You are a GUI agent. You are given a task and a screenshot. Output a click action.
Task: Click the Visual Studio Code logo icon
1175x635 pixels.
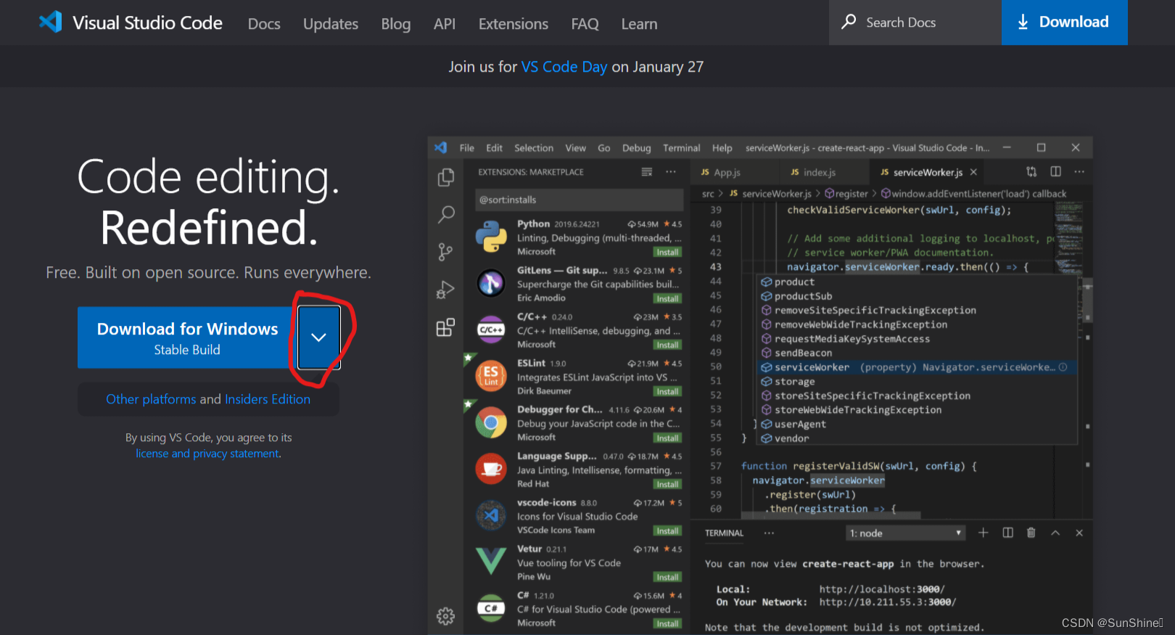pos(51,22)
